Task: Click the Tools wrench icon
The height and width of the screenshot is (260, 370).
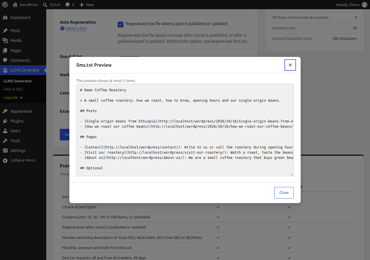Action: pos(5,141)
